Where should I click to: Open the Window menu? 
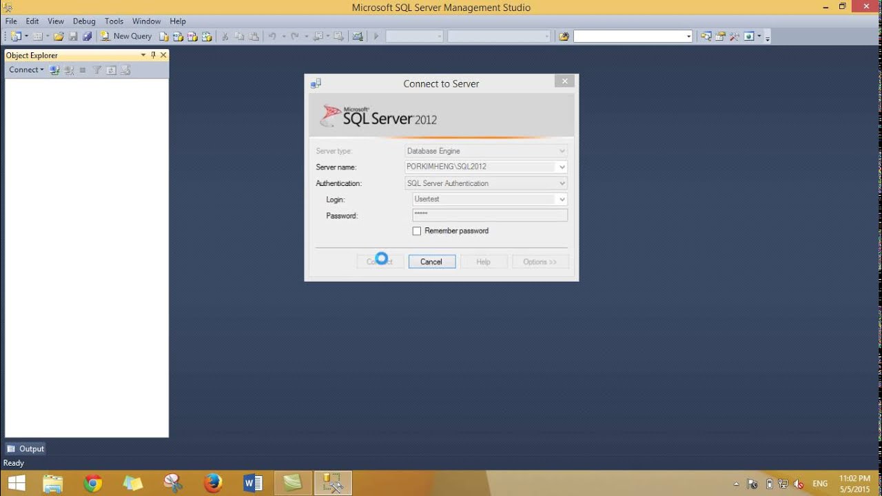coord(146,21)
